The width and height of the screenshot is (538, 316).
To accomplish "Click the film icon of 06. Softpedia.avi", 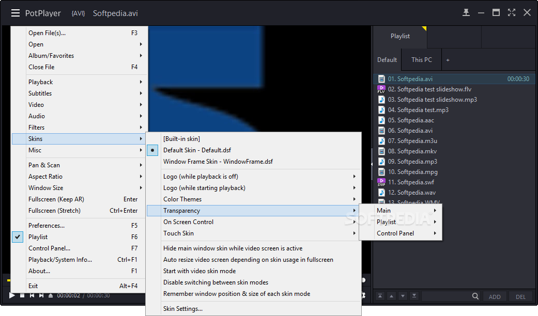I will pos(381,130).
